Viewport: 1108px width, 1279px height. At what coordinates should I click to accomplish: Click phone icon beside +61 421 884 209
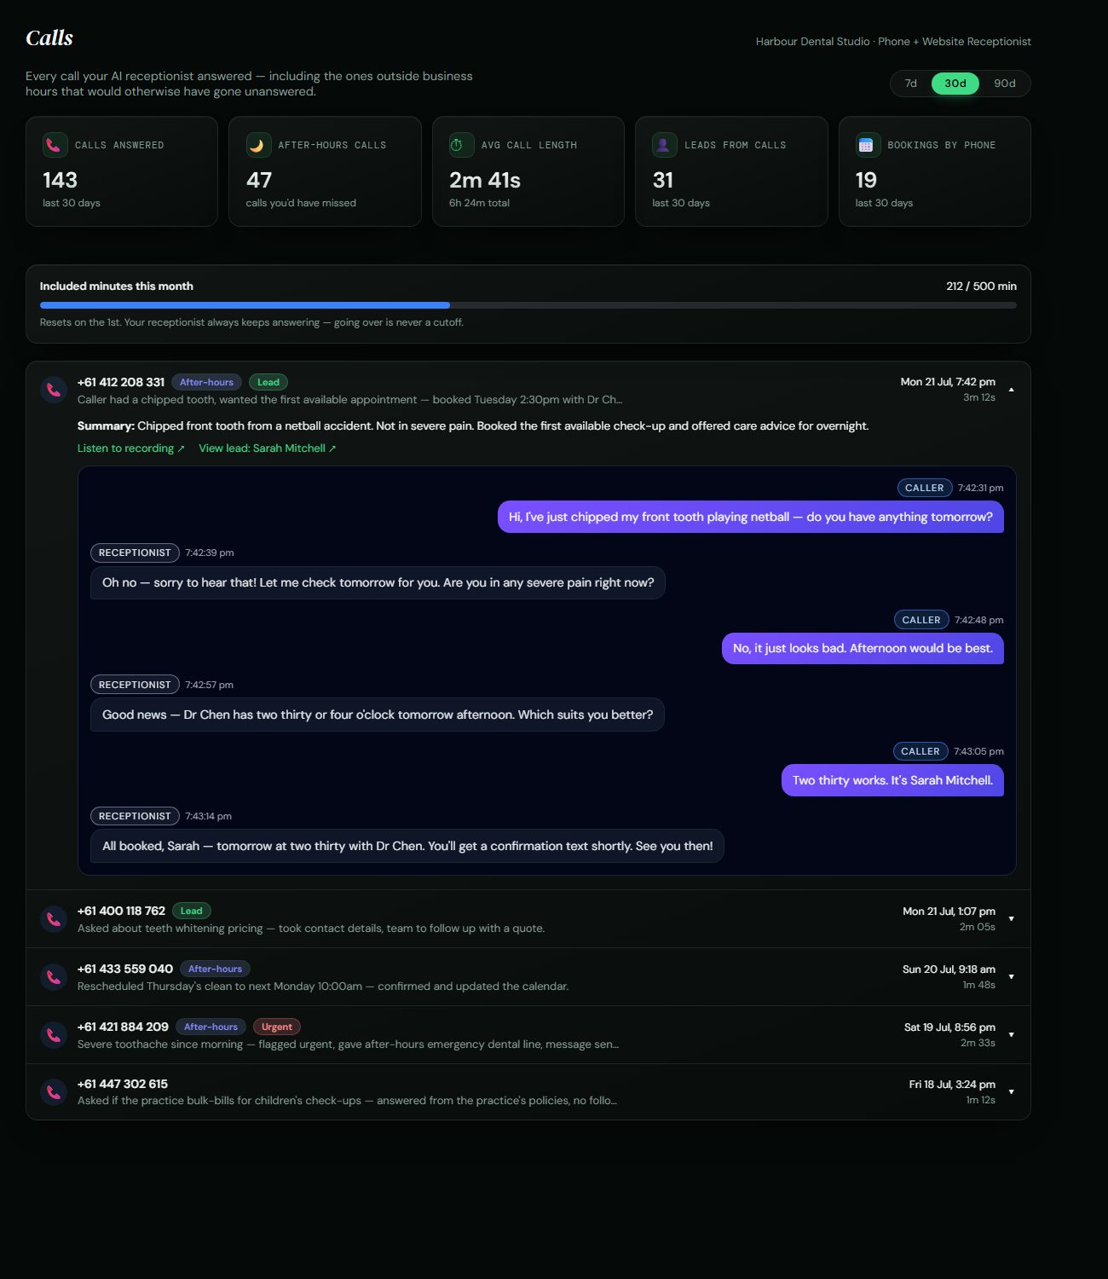pyautogui.click(x=54, y=1035)
